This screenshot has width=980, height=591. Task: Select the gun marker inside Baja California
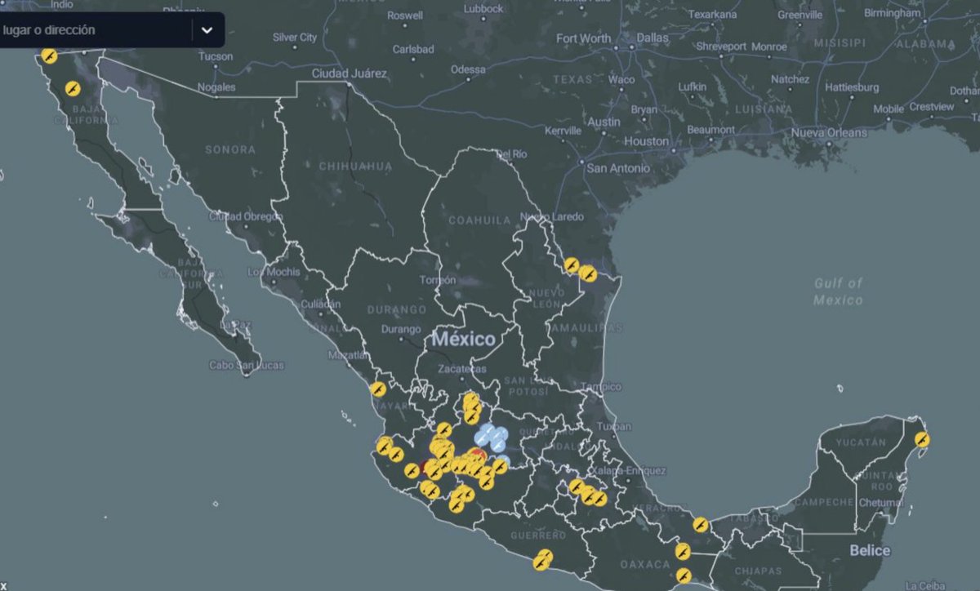click(x=73, y=87)
